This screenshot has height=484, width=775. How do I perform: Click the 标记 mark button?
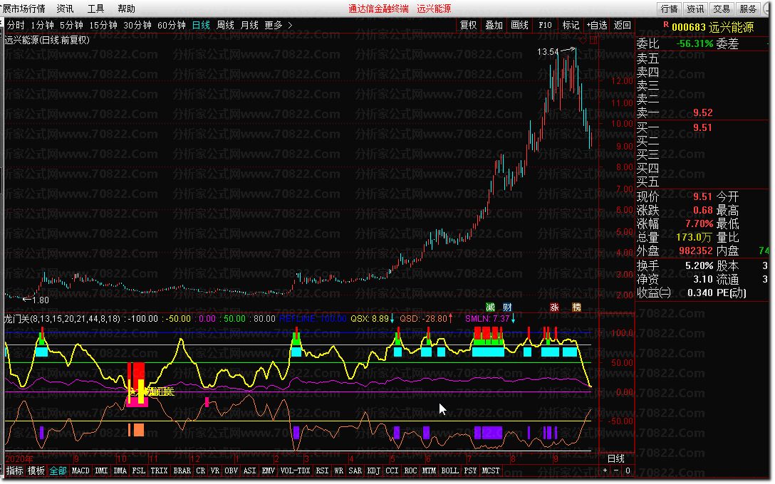[x=571, y=25]
